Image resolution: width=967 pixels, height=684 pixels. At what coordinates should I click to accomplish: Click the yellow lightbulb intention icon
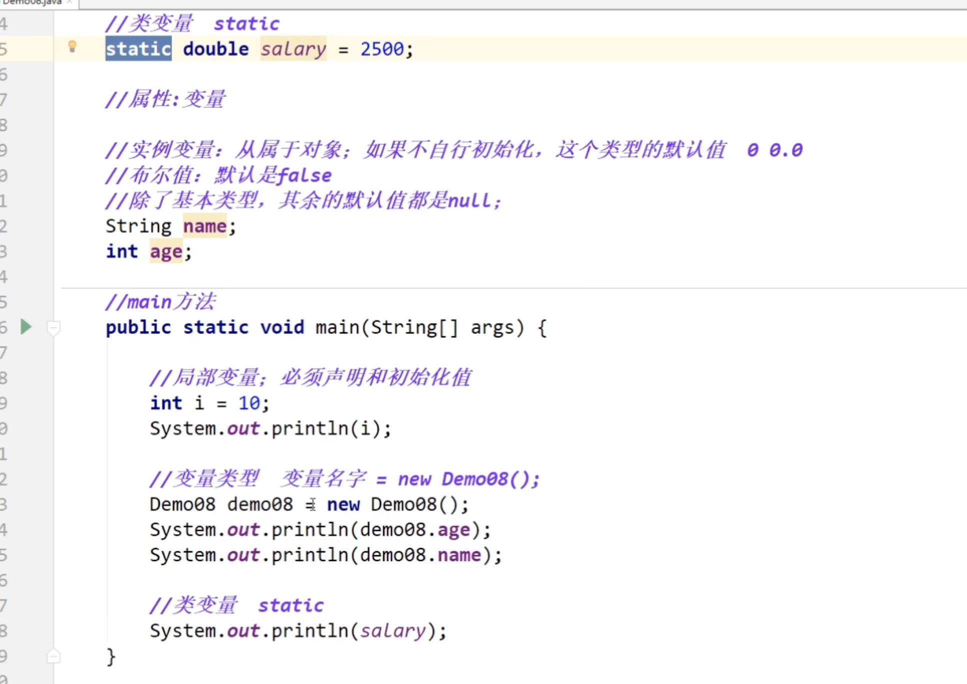[x=72, y=47]
